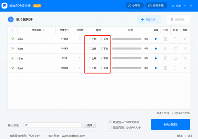198x139 pixels.
Task: Uncheck the a.jpg row checkbox
Action: pyautogui.click(x=13, y=39)
